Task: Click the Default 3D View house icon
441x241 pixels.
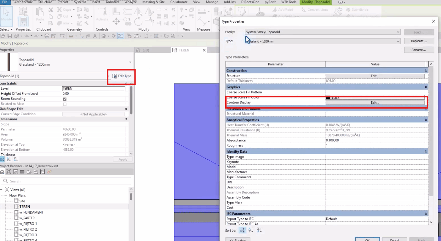Action: coord(103,36)
